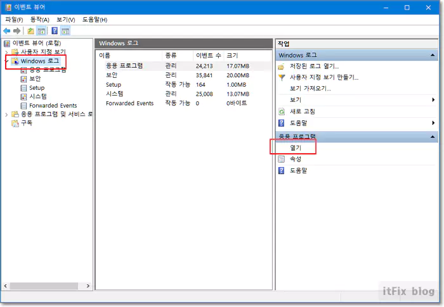Image resolution: width=444 pixels, height=307 pixels.
Task: Select Setup log in the tree
Action: [x=37, y=87]
